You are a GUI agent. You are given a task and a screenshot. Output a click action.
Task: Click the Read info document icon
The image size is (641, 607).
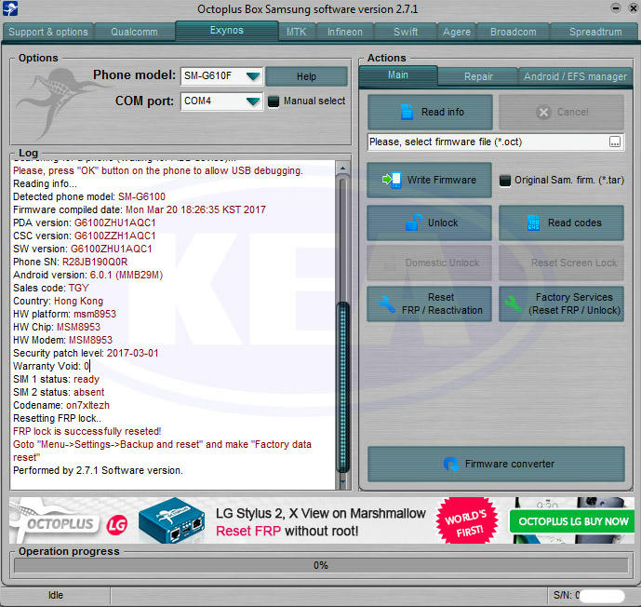(407, 112)
